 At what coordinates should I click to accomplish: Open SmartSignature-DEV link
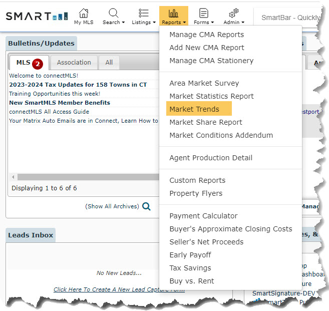(x=283, y=293)
